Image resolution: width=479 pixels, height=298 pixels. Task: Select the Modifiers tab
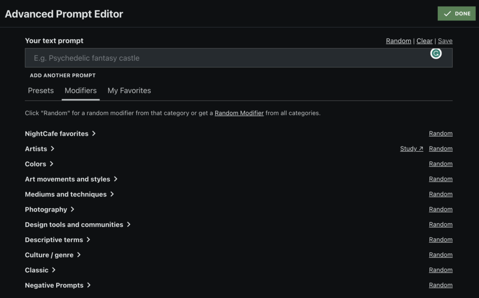point(80,91)
